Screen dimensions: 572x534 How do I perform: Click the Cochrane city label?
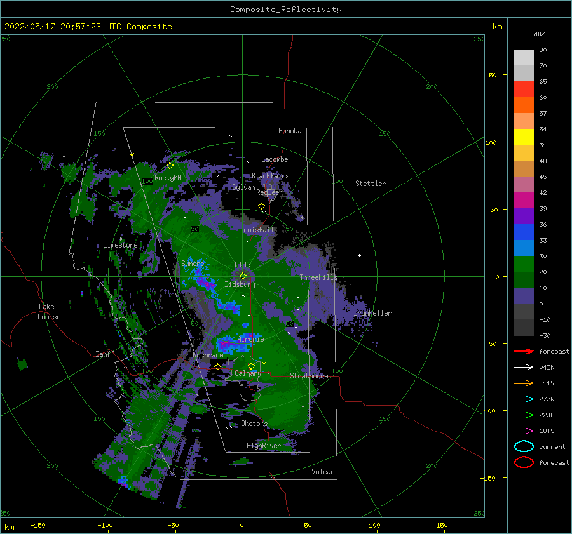coord(208,355)
